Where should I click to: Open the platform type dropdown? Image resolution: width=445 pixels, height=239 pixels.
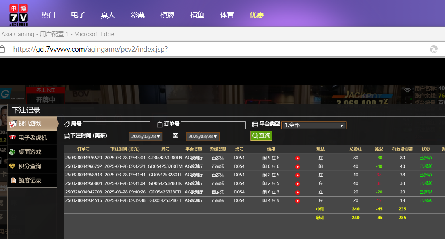click(x=314, y=125)
